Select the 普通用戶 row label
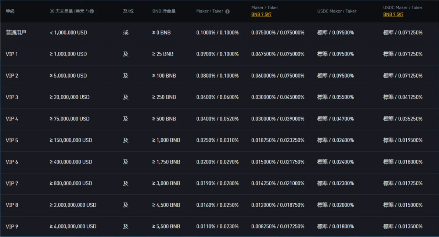 (16, 32)
